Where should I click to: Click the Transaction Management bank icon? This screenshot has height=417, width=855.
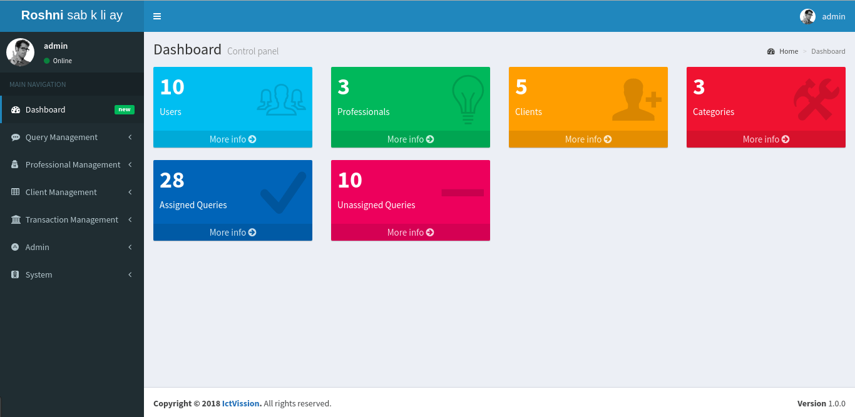coord(16,219)
